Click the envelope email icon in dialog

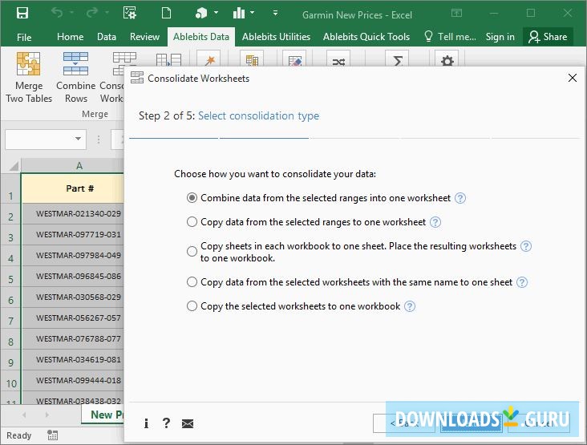[188, 423]
